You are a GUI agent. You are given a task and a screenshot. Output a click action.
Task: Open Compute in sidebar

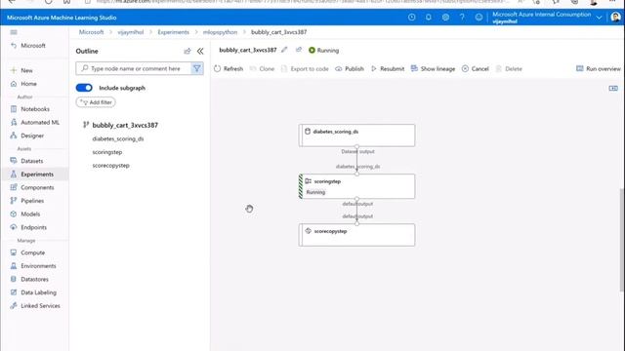[27, 253]
